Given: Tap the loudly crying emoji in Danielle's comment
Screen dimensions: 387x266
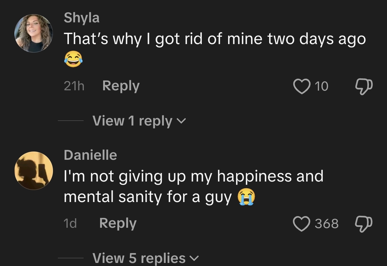Looking at the screenshot, I should [x=246, y=197].
